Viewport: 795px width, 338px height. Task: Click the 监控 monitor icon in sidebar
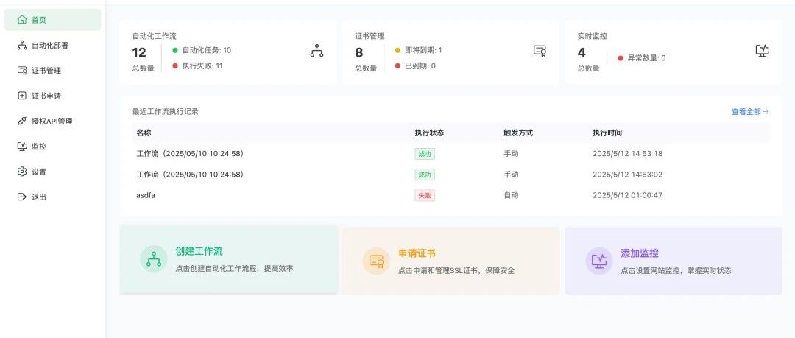pos(22,146)
